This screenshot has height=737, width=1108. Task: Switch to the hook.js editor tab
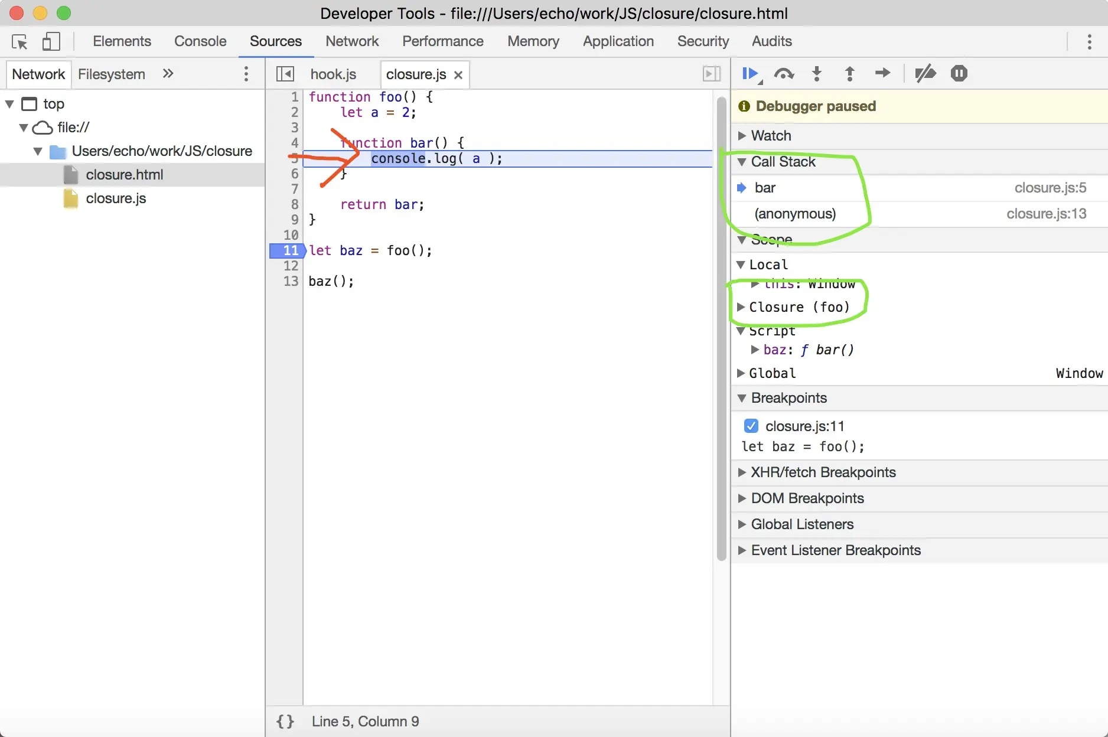pos(333,74)
